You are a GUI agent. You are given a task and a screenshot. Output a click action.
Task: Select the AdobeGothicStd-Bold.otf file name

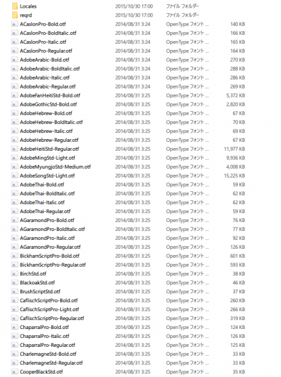(48, 104)
